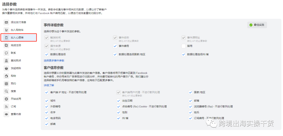Click the clock icon for 开始试用

(x=6, y=99)
